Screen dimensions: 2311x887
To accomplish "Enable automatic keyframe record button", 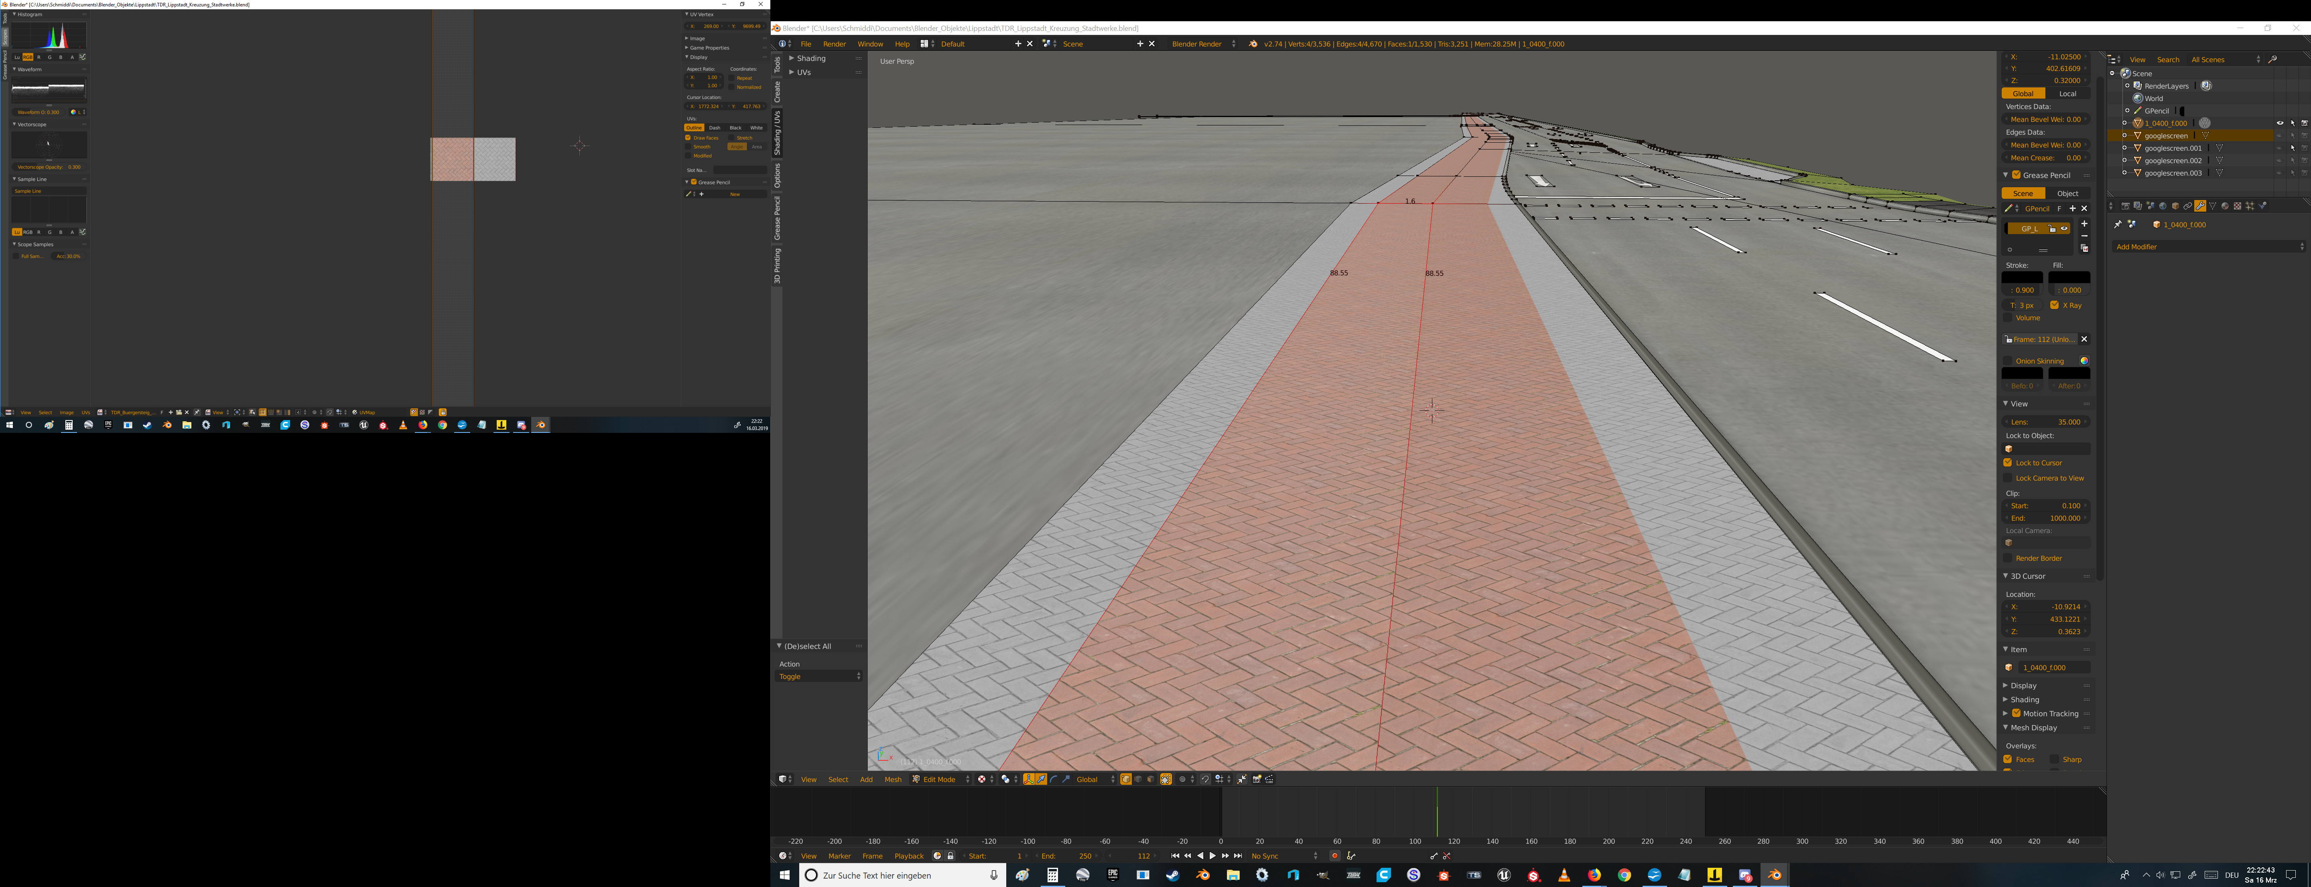I will click(1334, 856).
